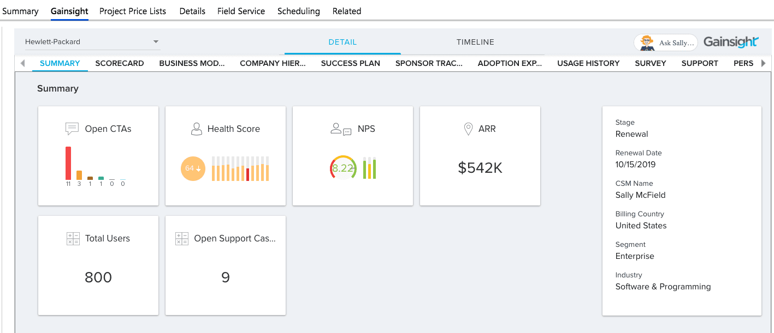Click the Summary section heading
The height and width of the screenshot is (333, 774).
(58, 88)
